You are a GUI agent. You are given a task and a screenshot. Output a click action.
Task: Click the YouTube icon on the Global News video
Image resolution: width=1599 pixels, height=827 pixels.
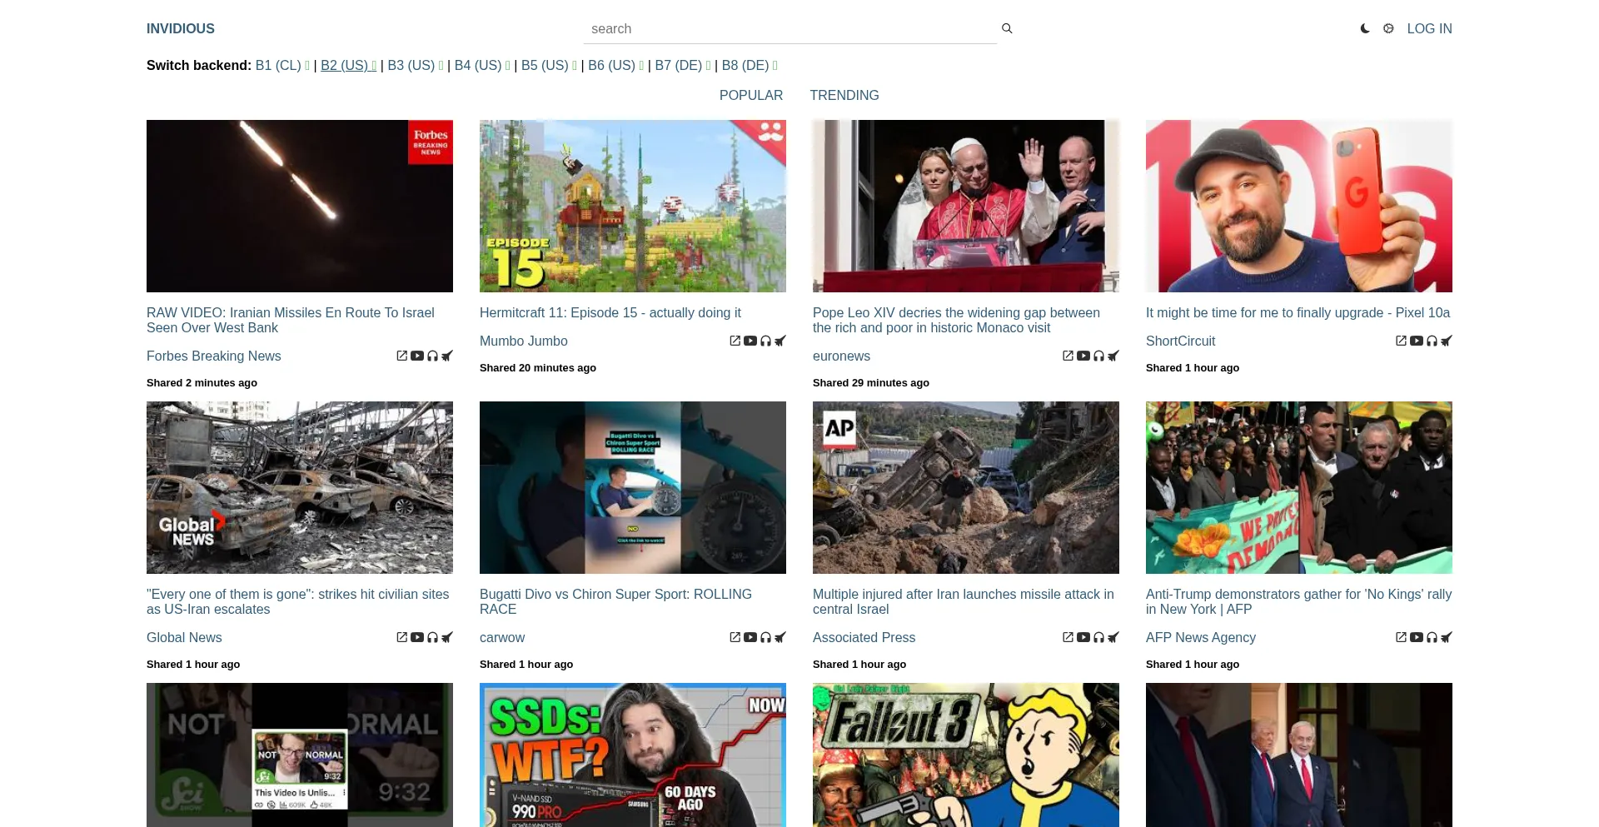417,637
